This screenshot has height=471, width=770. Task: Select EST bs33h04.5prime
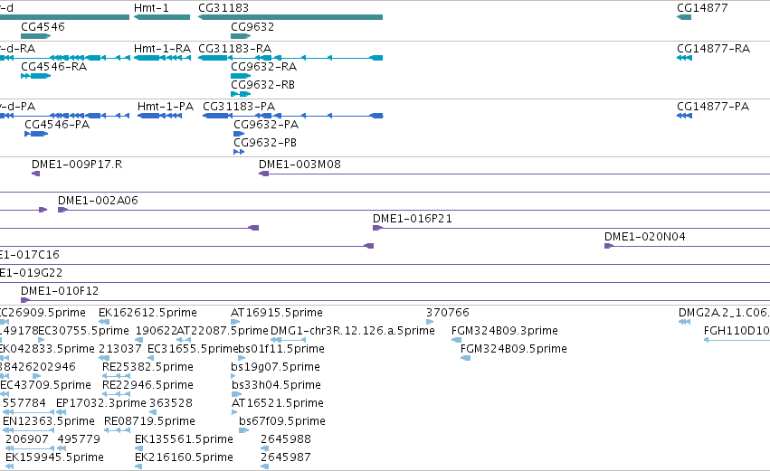coord(277,385)
